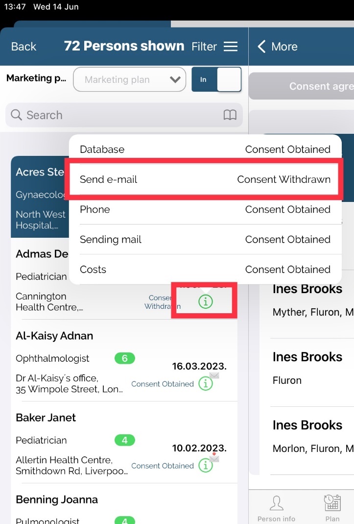
Task: Open the Filter options
Action: point(204,47)
